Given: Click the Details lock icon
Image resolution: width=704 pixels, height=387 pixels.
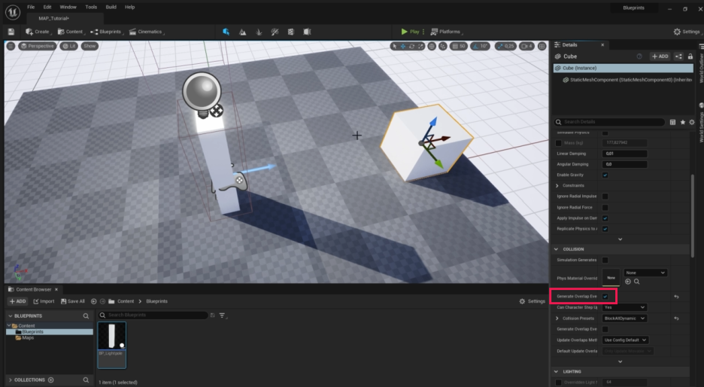Looking at the screenshot, I should (690, 56).
